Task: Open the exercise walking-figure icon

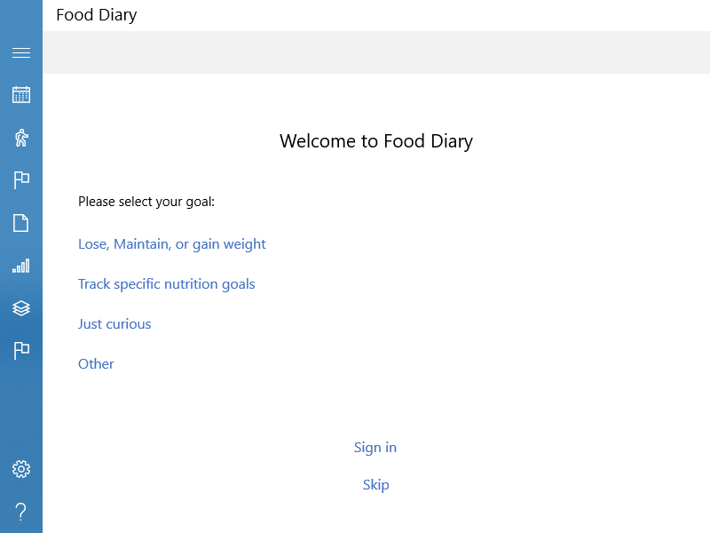Action: pyautogui.click(x=21, y=138)
